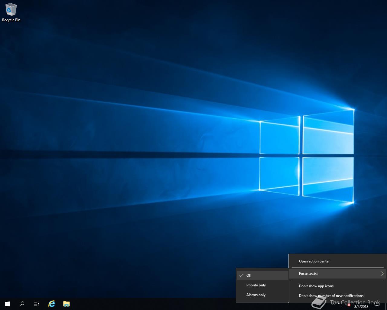Open the Recycle Bin desktop icon
Viewport: 387px width, 310px height.
point(11,13)
